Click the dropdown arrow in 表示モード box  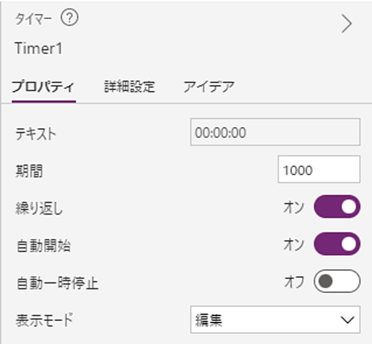click(x=347, y=319)
